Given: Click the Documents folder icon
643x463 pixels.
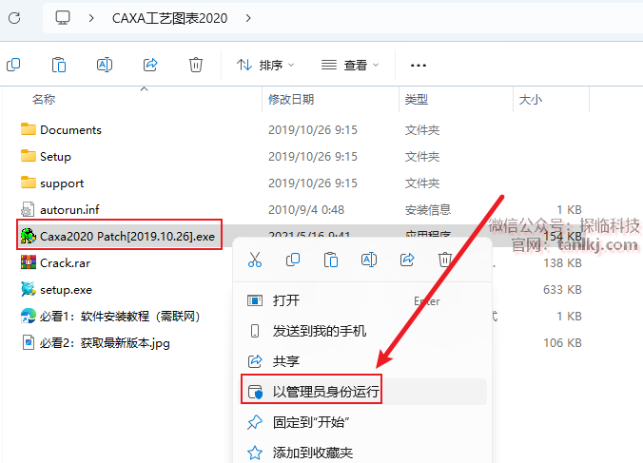Looking at the screenshot, I should [29, 129].
